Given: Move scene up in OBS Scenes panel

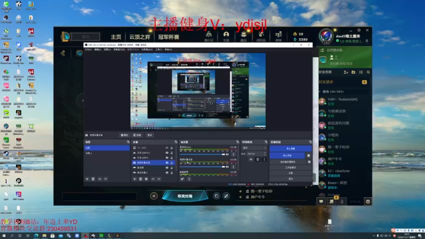Looking at the screenshot, I should 100,179.
